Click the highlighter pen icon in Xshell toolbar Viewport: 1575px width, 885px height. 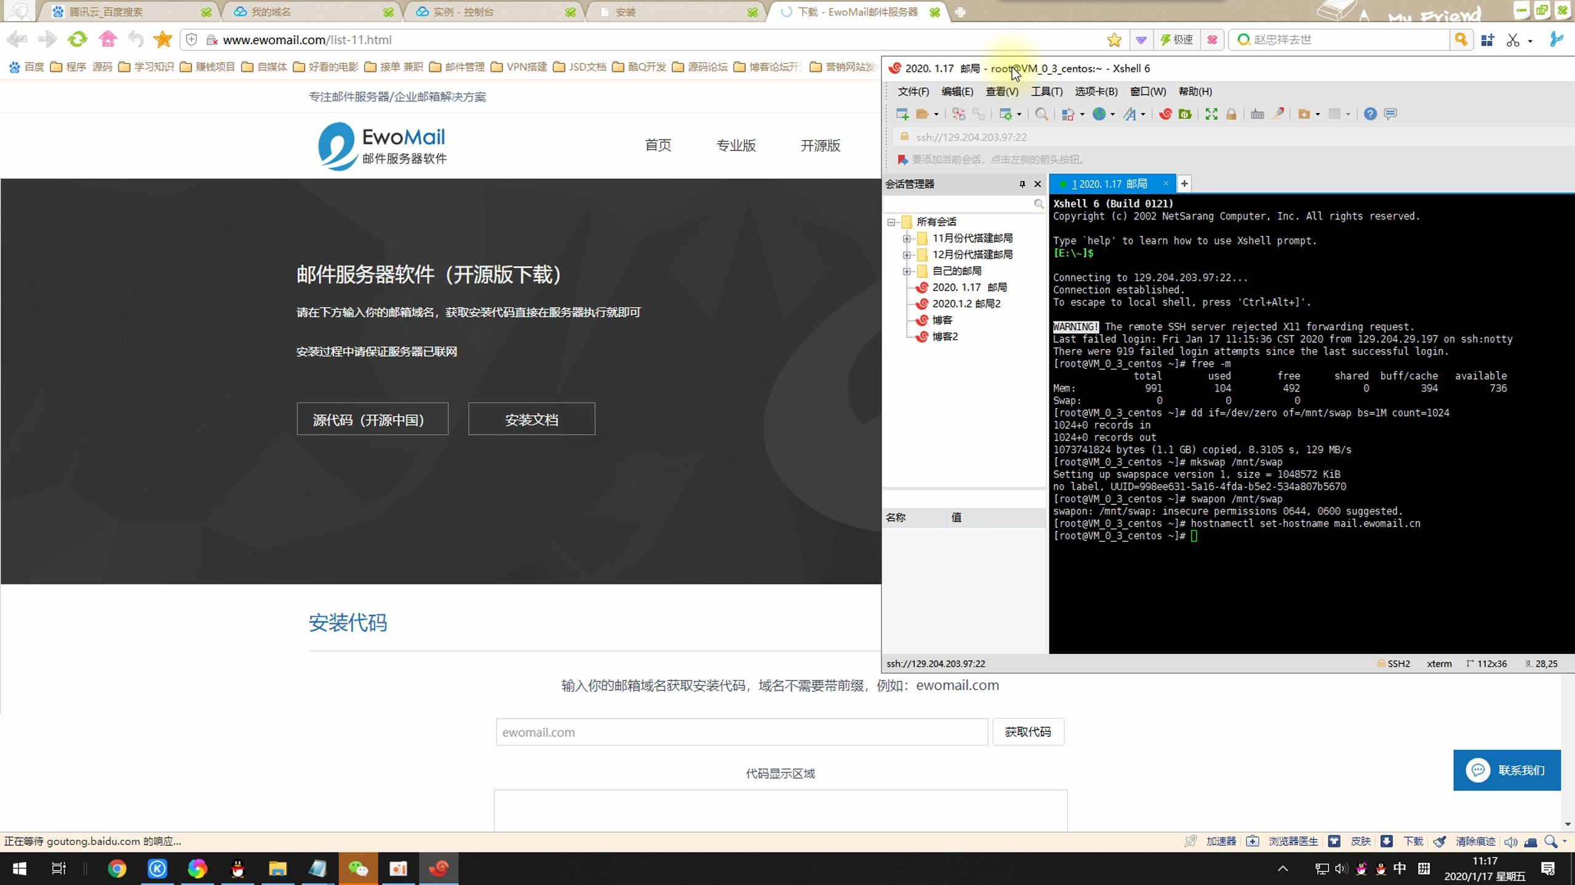coord(1278,114)
